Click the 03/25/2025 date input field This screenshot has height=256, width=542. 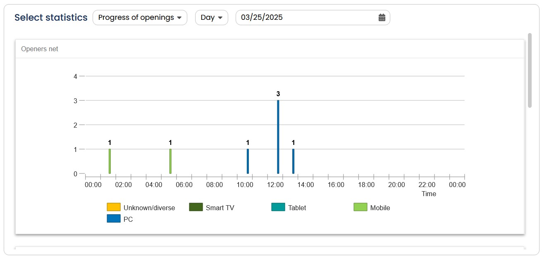[x=313, y=17]
